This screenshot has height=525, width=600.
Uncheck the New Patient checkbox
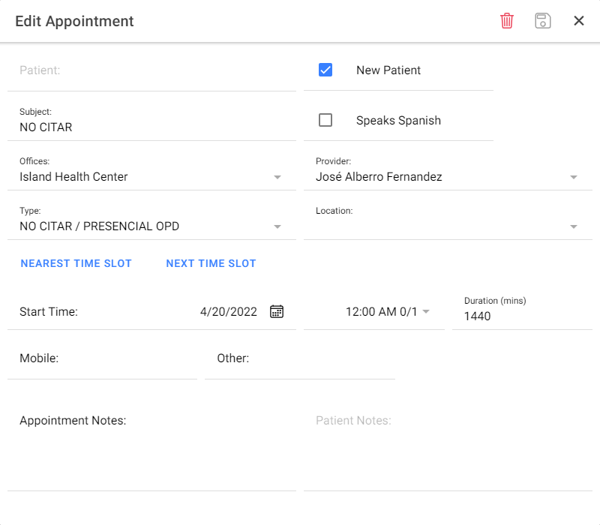(x=325, y=69)
